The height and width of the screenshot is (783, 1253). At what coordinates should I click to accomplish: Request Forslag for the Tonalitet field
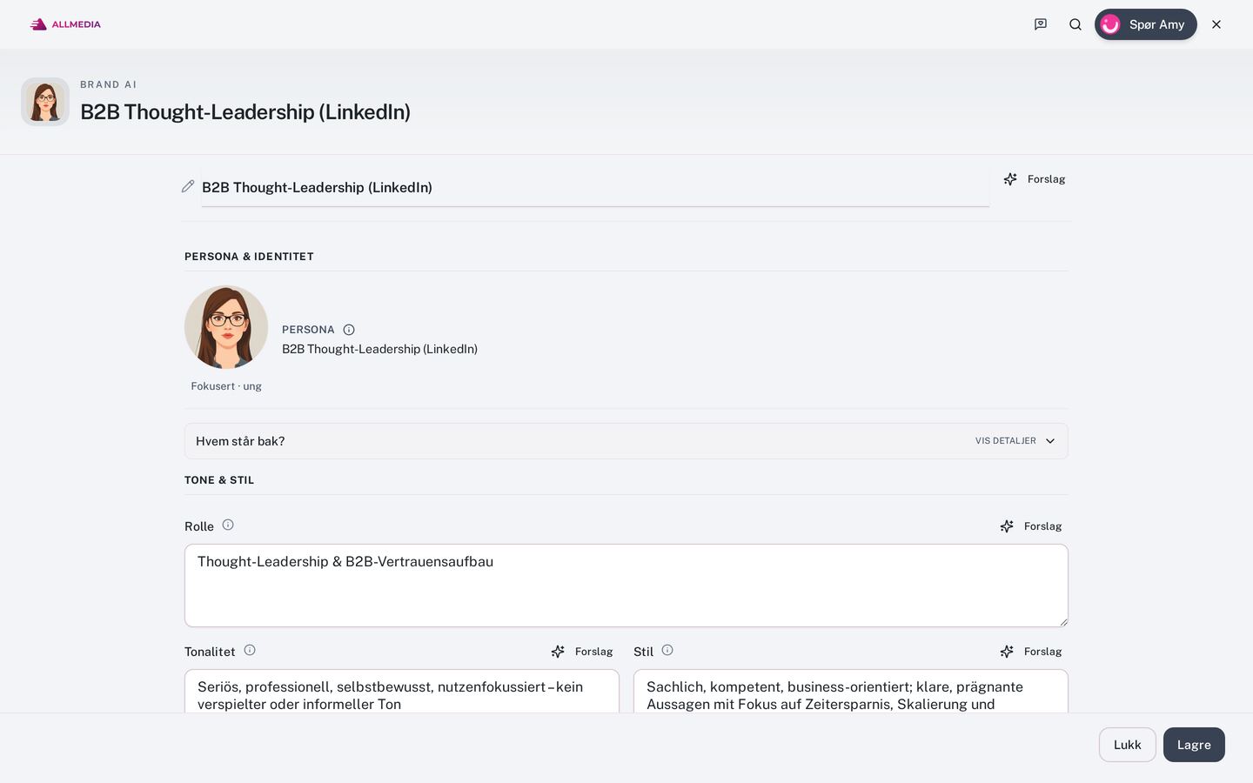581,652
